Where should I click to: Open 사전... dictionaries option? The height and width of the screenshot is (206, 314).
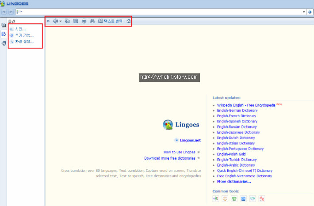pyautogui.click(x=18, y=29)
